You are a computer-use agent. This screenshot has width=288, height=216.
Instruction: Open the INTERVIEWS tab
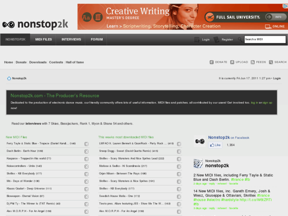[x=71, y=39]
